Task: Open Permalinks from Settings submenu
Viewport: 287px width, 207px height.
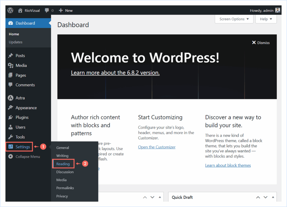Action: tap(65, 188)
